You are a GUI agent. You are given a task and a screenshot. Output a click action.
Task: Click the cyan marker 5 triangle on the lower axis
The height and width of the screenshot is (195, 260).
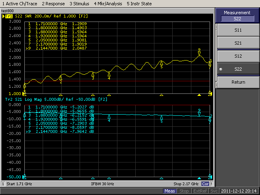coord(161,178)
